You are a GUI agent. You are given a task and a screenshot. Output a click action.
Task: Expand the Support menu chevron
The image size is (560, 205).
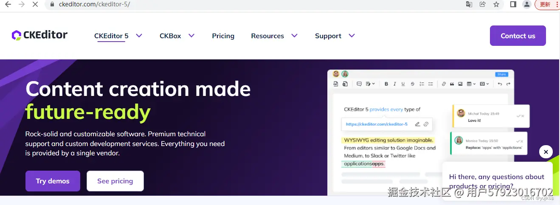click(352, 36)
